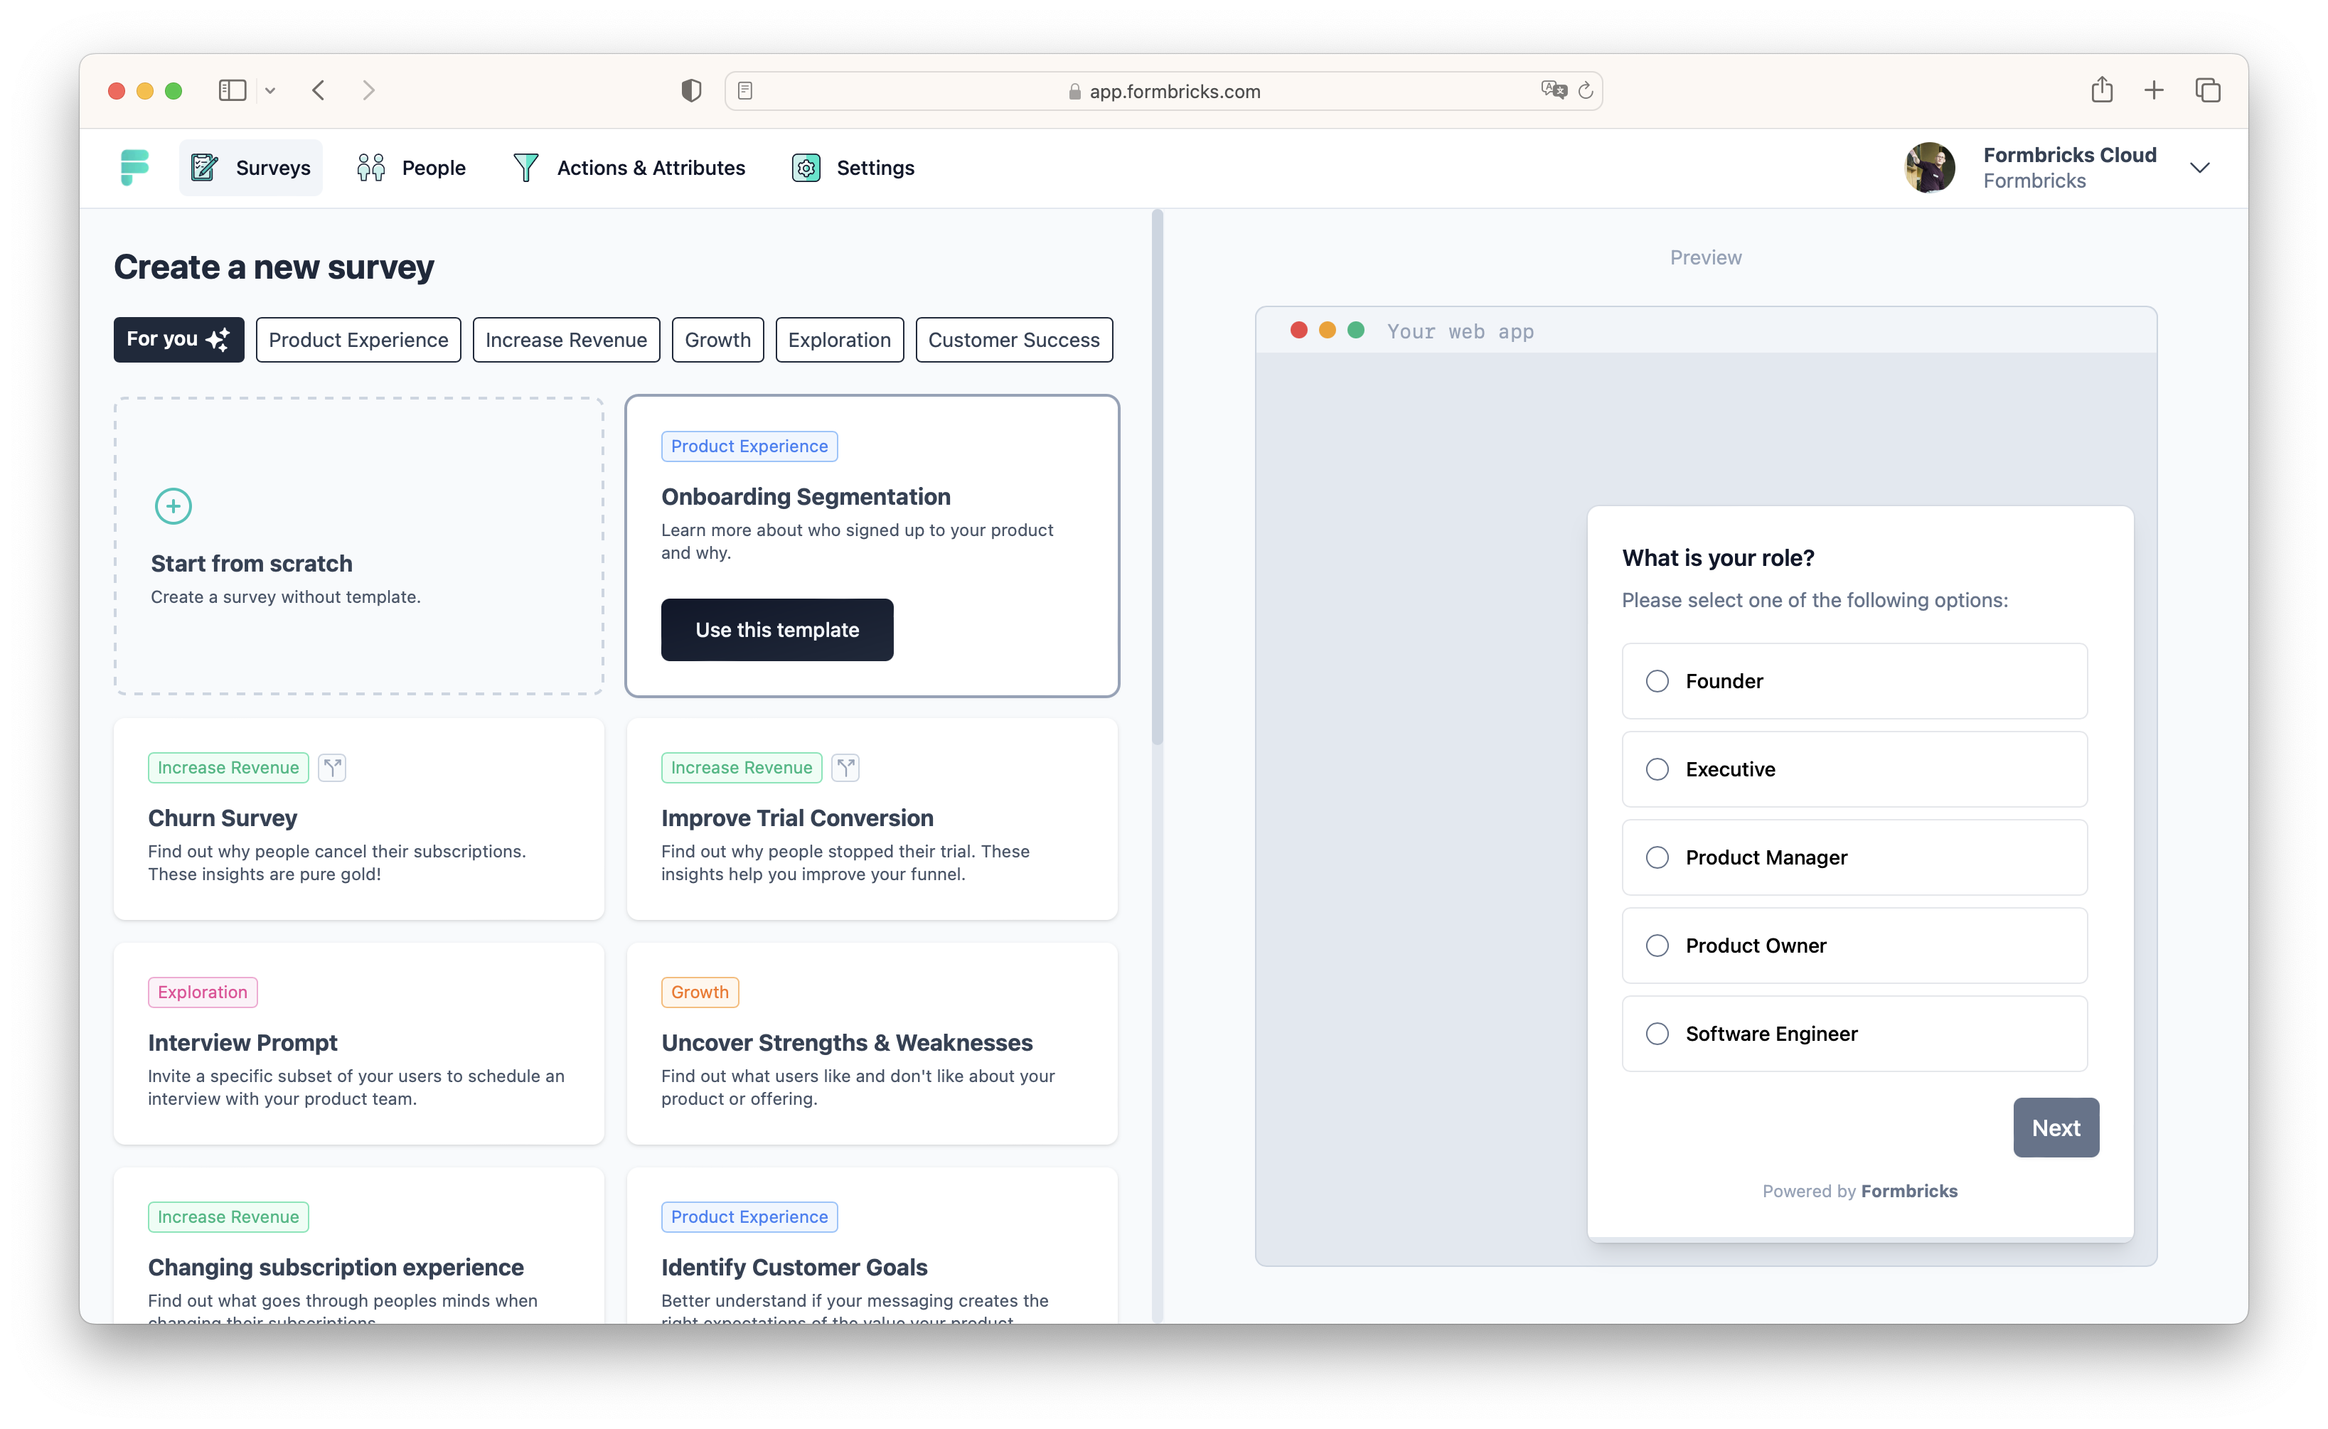Click the People navigation icon

374,166
